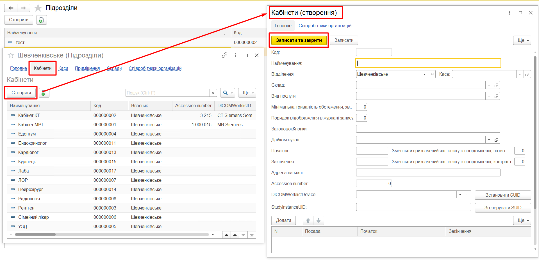Click the Згенерувати SUID button
Image resolution: width=539 pixels, height=260 pixels.
pos(502,208)
